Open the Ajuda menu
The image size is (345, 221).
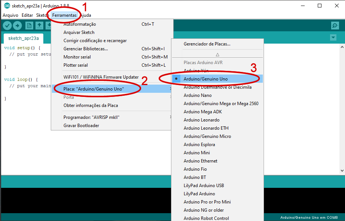click(86, 15)
